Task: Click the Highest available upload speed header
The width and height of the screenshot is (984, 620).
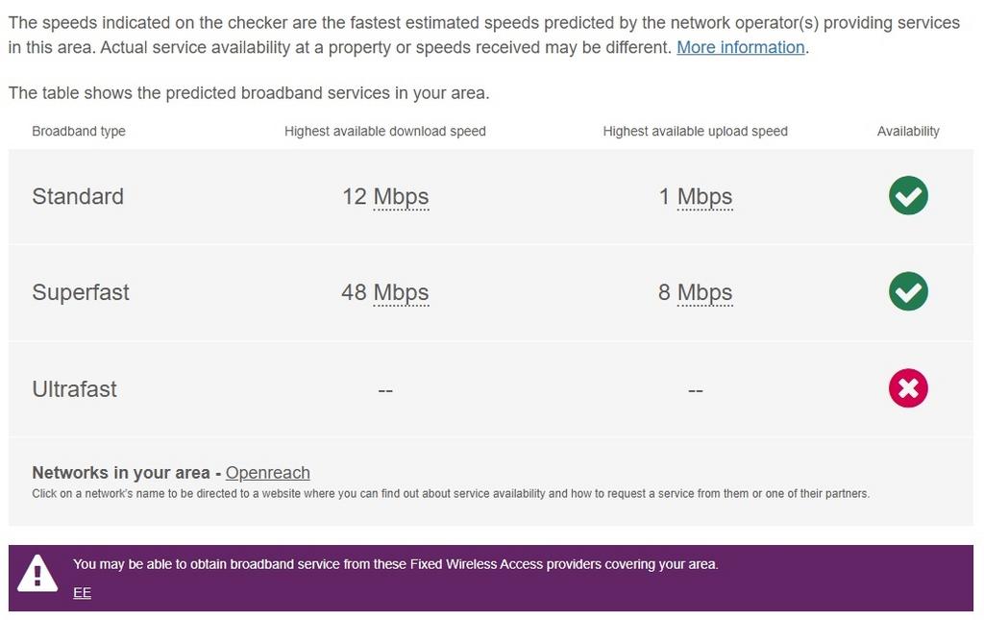Action: [x=695, y=131]
